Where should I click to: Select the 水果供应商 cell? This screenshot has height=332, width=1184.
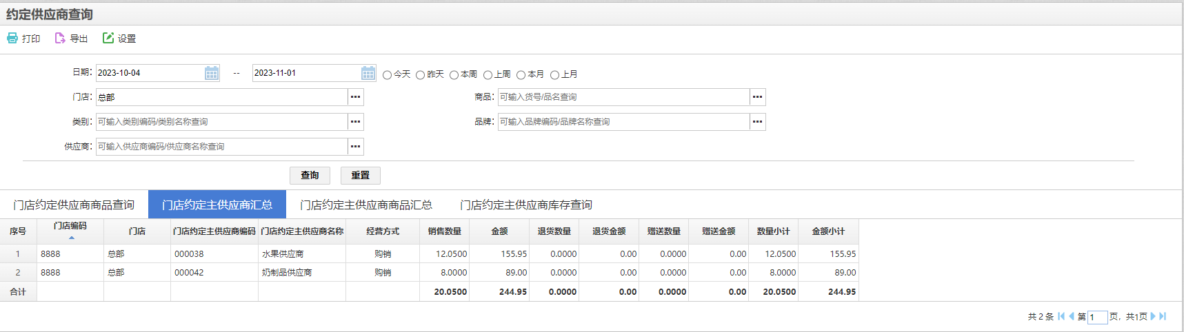(302, 254)
